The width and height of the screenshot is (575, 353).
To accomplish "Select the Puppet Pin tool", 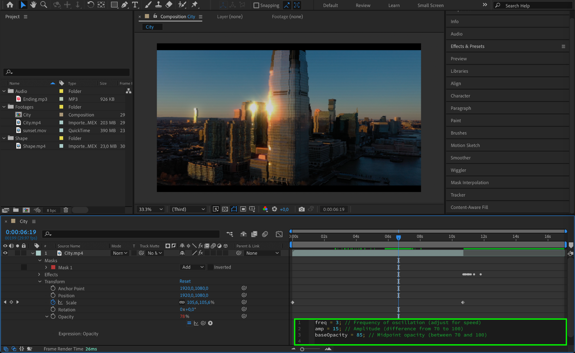I will pyautogui.click(x=194, y=5).
